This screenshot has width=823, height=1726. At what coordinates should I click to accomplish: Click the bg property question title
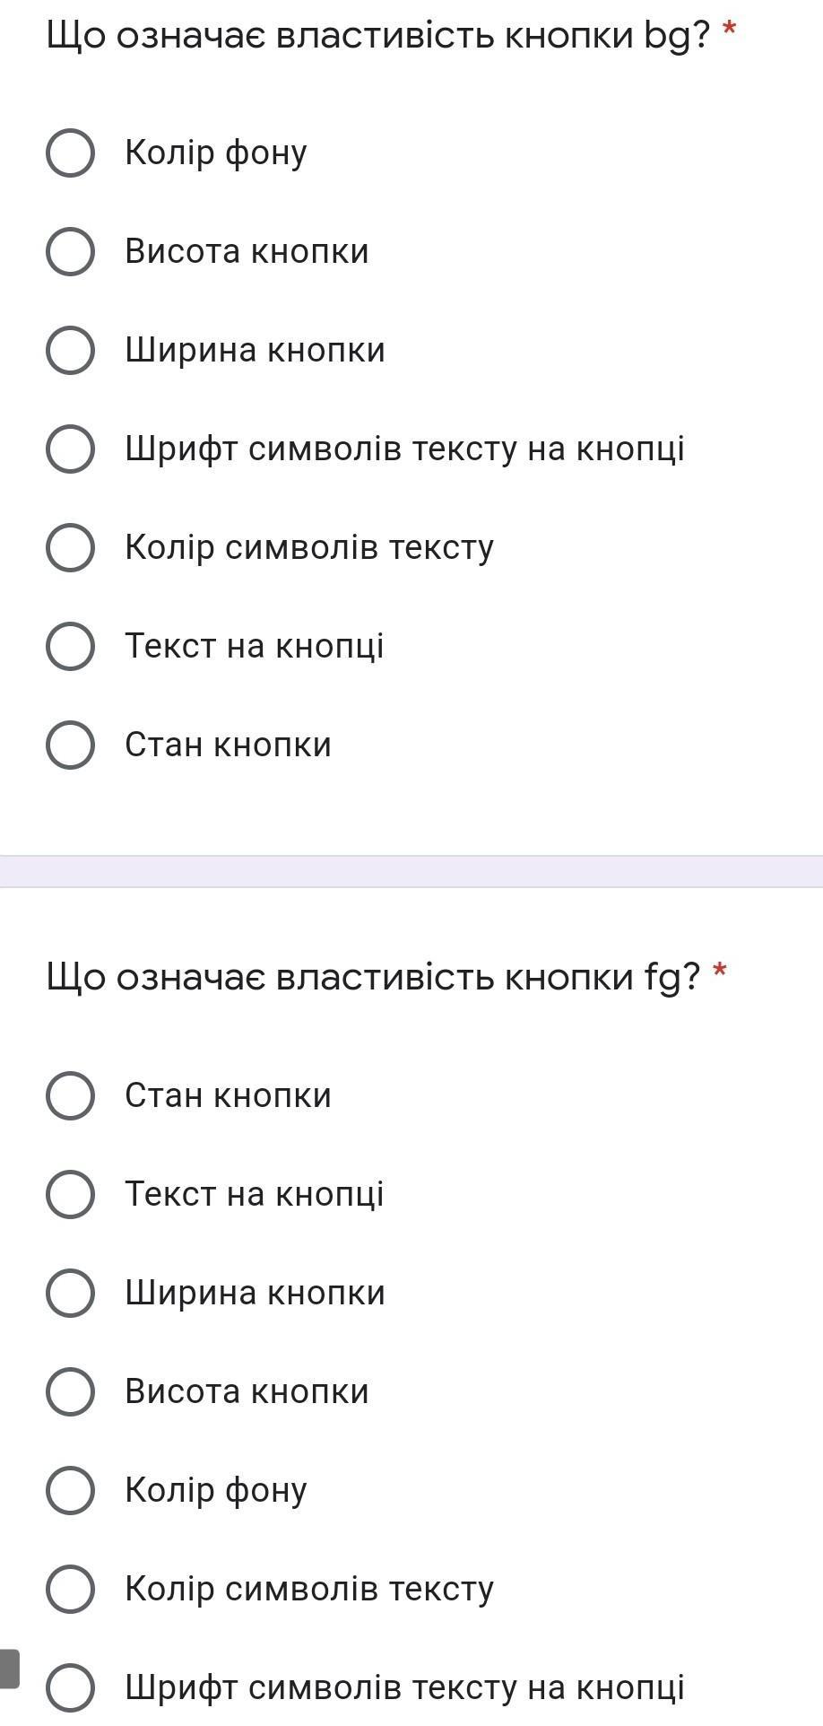pyautogui.click(x=377, y=36)
